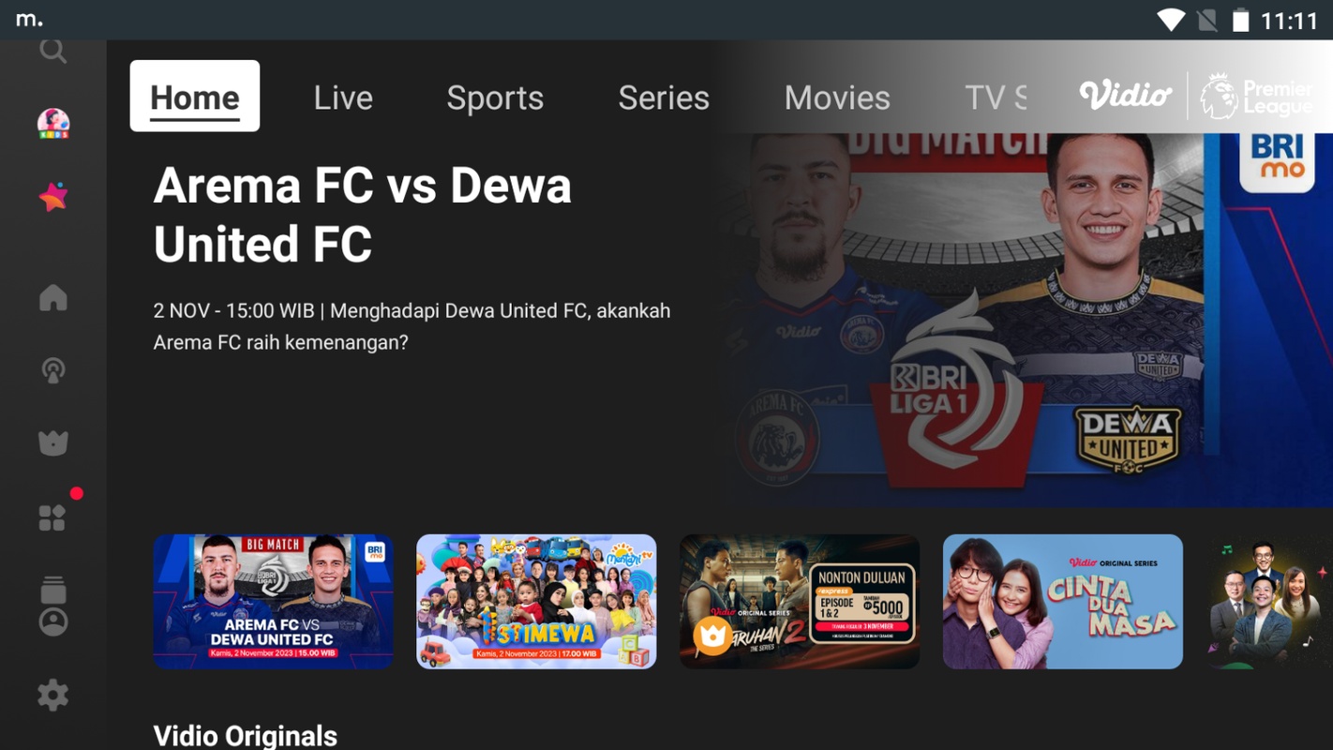Open the Istimewa show thumbnail
The width and height of the screenshot is (1333, 750).
tap(536, 601)
